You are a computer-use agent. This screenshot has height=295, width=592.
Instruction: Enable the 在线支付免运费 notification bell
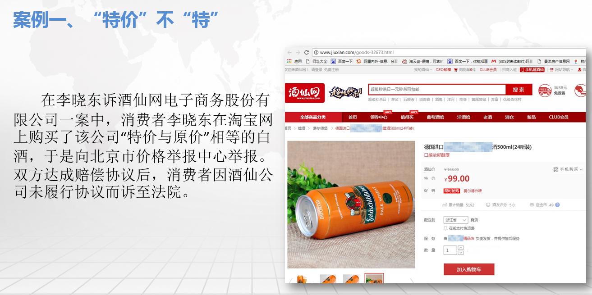pyautogui.click(x=445, y=228)
